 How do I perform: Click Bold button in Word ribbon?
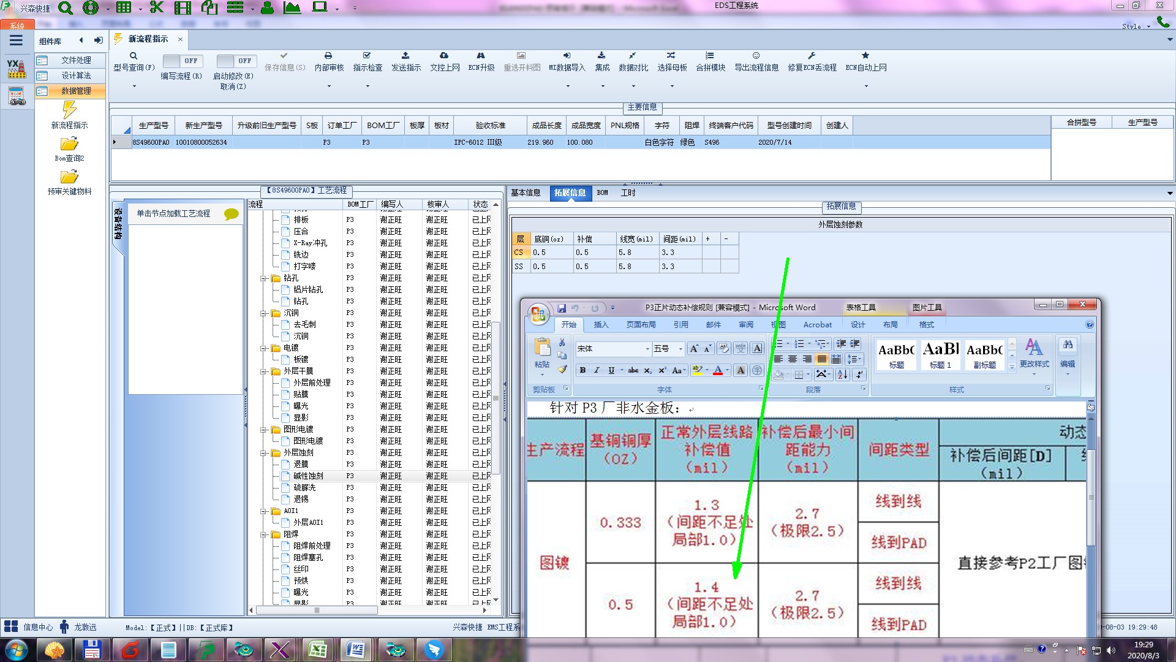tap(582, 370)
